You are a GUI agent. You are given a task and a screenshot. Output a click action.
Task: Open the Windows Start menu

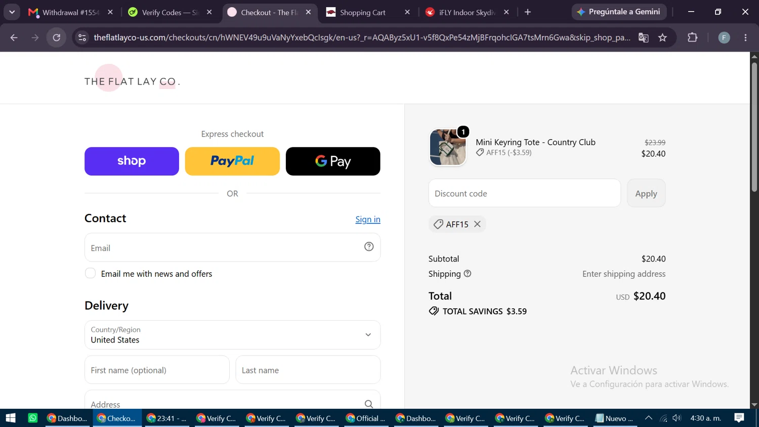click(x=11, y=418)
